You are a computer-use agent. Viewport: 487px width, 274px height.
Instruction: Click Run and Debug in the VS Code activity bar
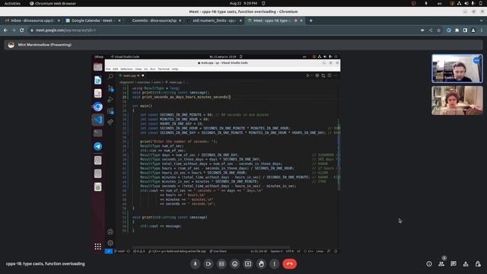110,100
